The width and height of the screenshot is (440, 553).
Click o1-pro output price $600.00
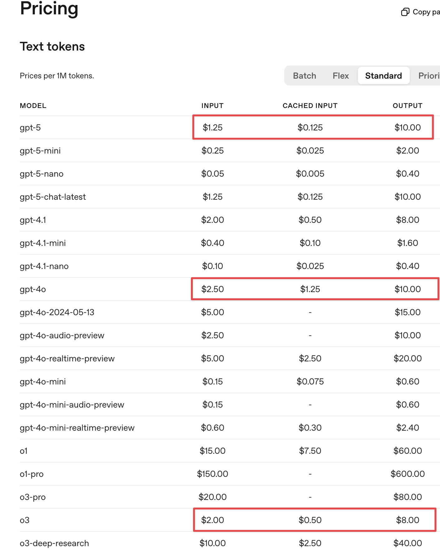[408, 474]
